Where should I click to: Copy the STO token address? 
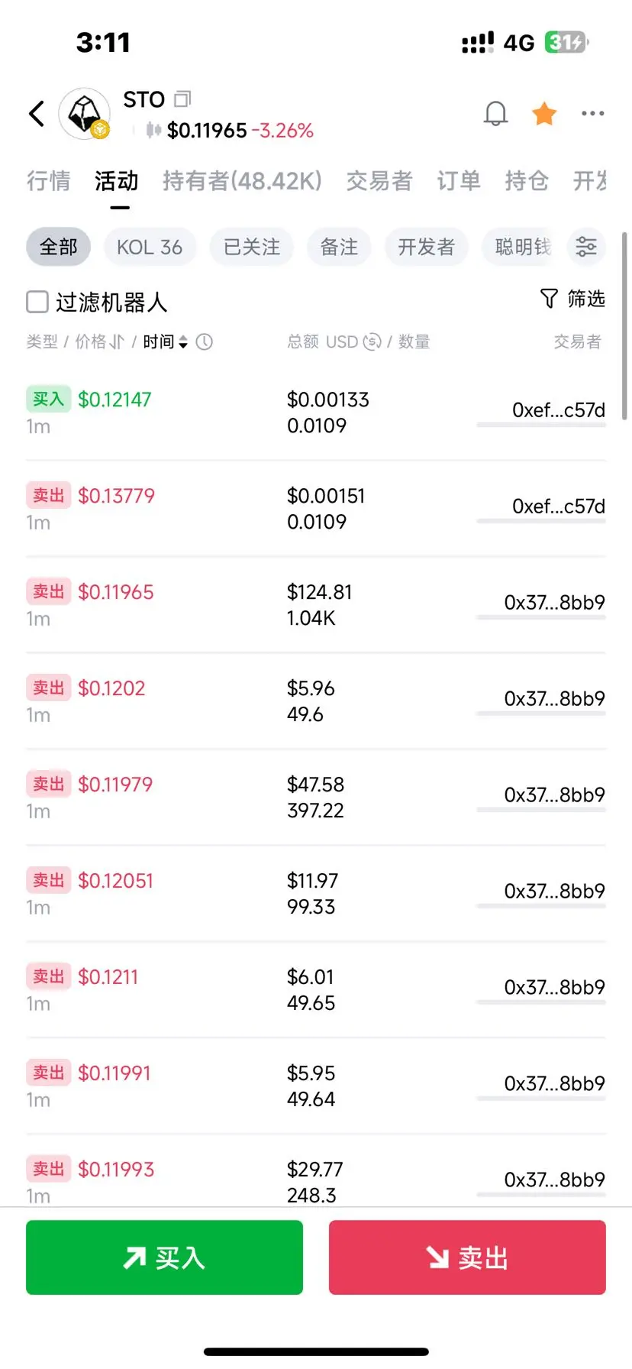tap(182, 99)
